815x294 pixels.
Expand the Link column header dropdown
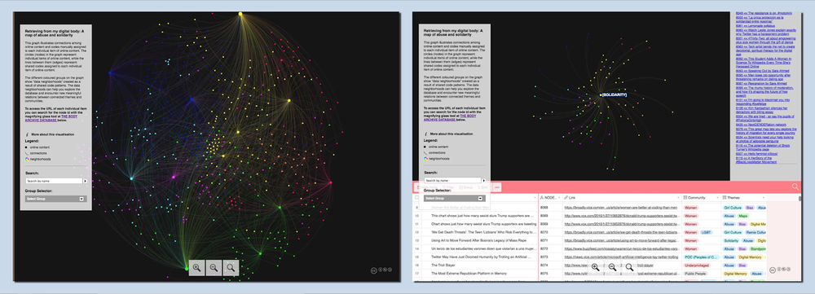click(679, 198)
